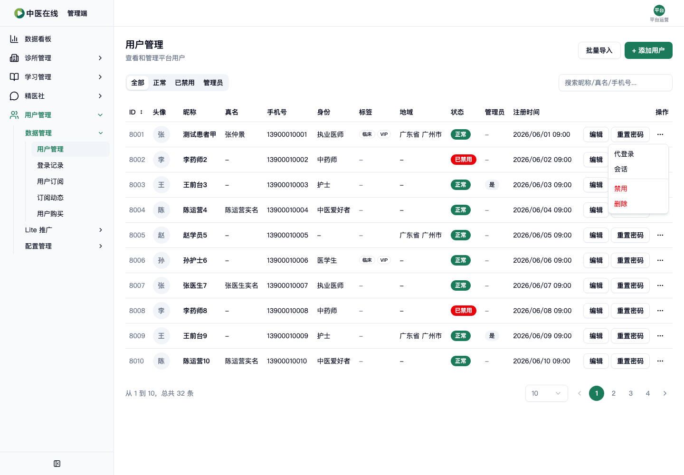The height and width of the screenshot is (475, 684).
Task: Click the VIP tag on user 8001
Action: [384, 134]
